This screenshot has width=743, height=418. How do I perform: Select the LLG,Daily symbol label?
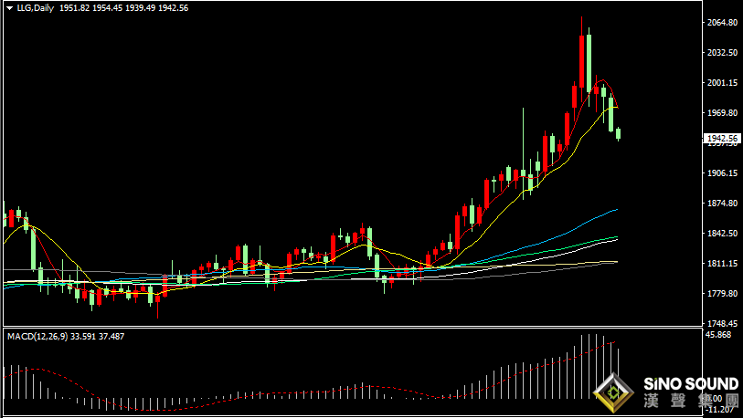click(x=35, y=8)
